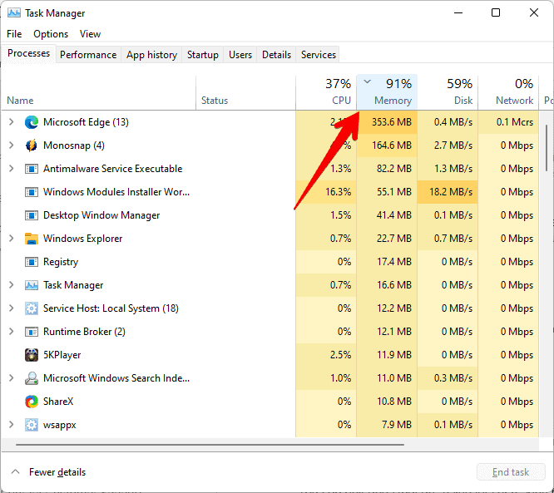This screenshot has width=554, height=493.
Task: Expand the wsappx process group
Action: click(x=11, y=425)
